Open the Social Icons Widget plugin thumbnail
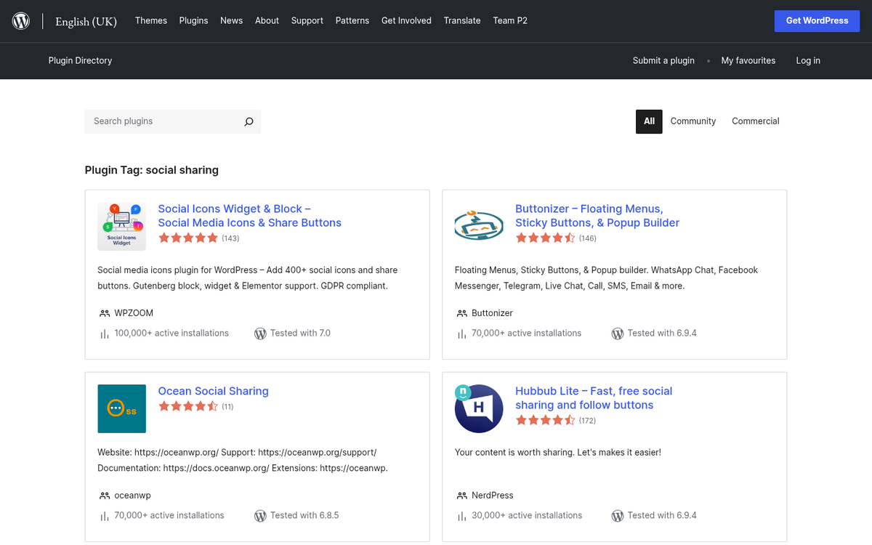Screen dimensions: 872x545 121,227
